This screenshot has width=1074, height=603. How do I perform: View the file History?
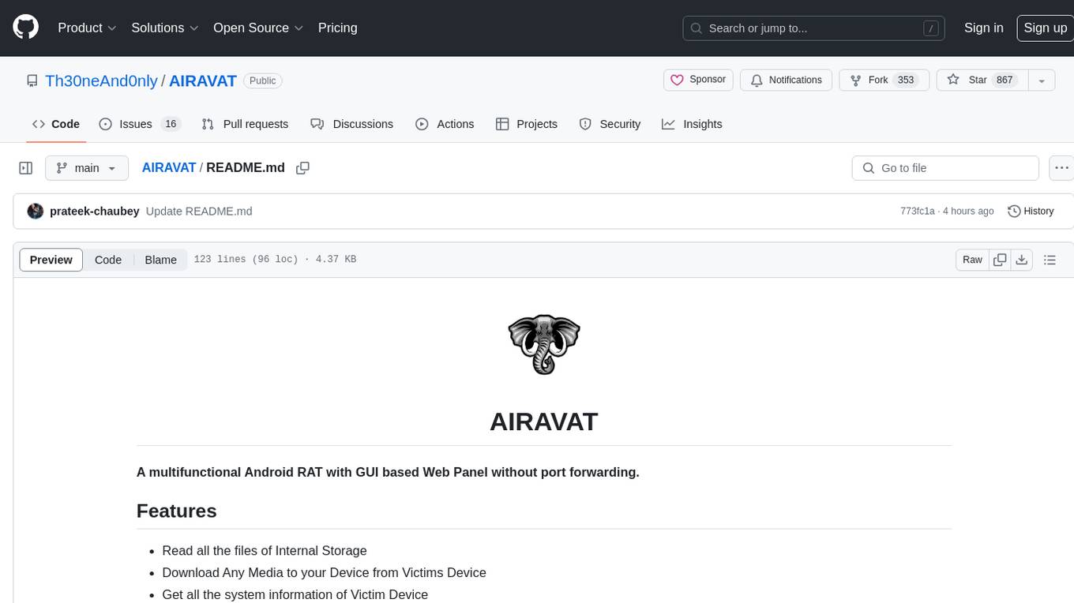[x=1031, y=211]
